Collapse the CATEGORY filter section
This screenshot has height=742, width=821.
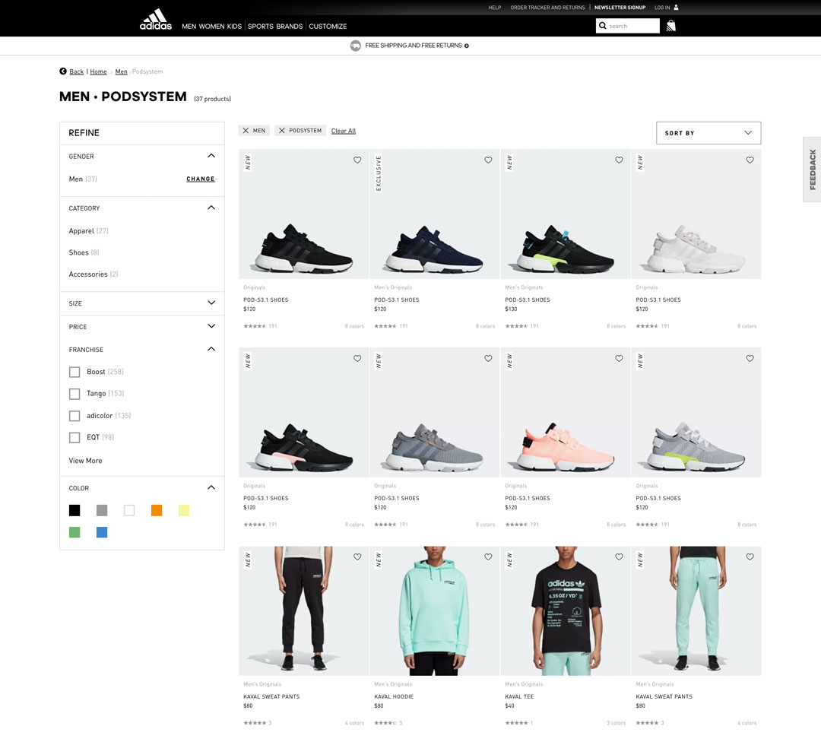211,207
